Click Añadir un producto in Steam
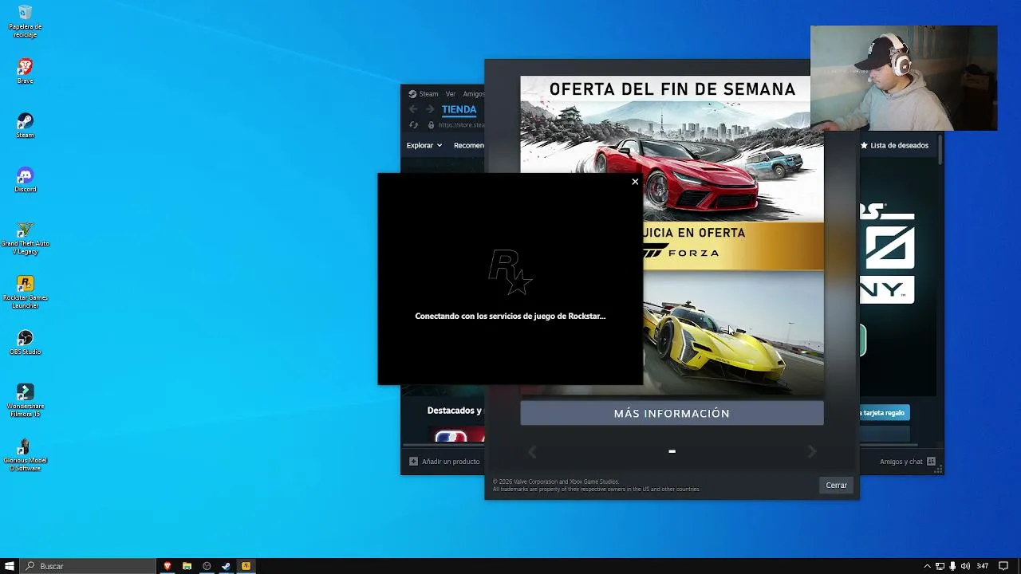The height and width of the screenshot is (574, 1021). (x=444, y=461)
